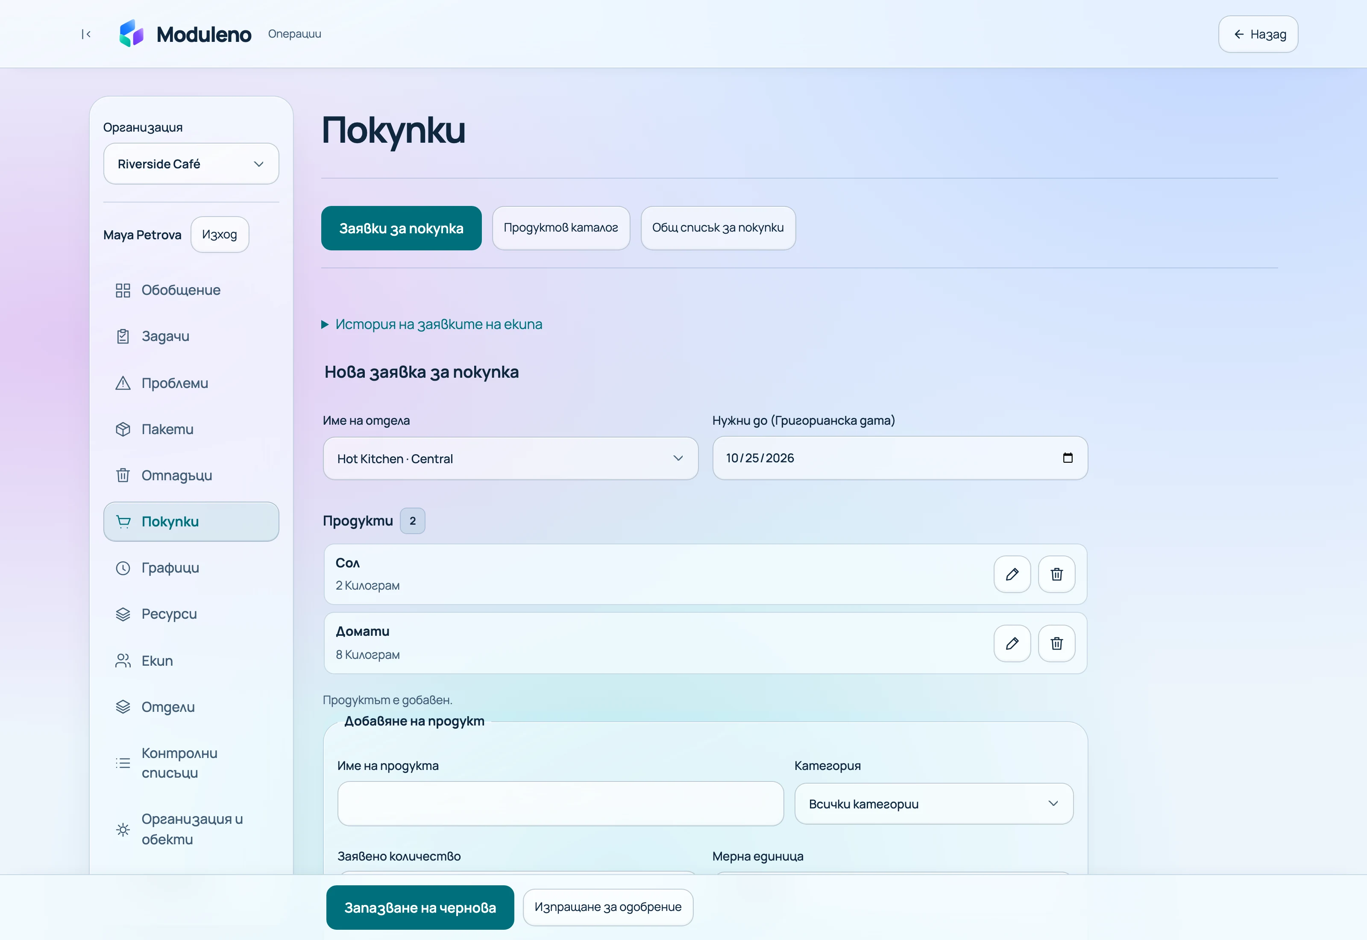1367x940 pixels.
Task: Click the Сол product name
Action: tap(347, 563)
